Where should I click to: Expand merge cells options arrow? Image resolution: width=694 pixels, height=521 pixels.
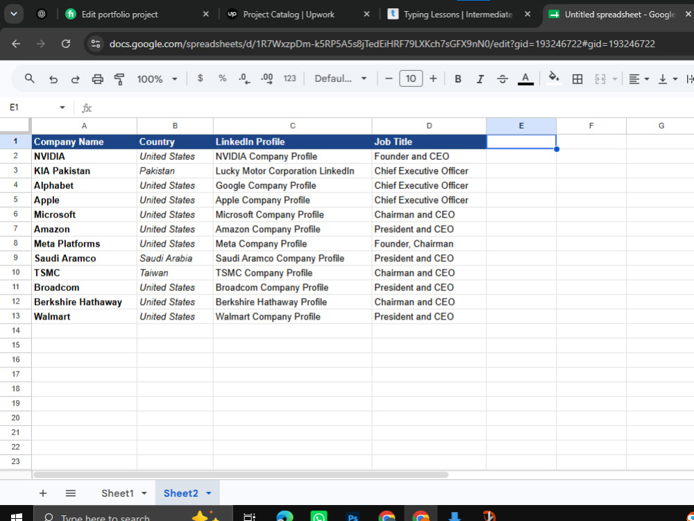coord(615,79)
